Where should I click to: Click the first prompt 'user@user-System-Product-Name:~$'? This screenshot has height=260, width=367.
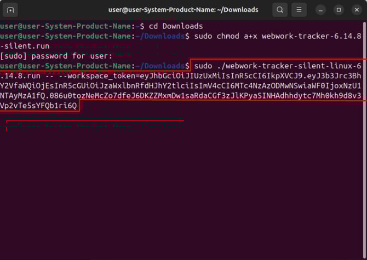72,26
